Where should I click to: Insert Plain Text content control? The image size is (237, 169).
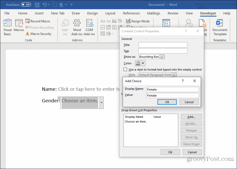(109, 21)
